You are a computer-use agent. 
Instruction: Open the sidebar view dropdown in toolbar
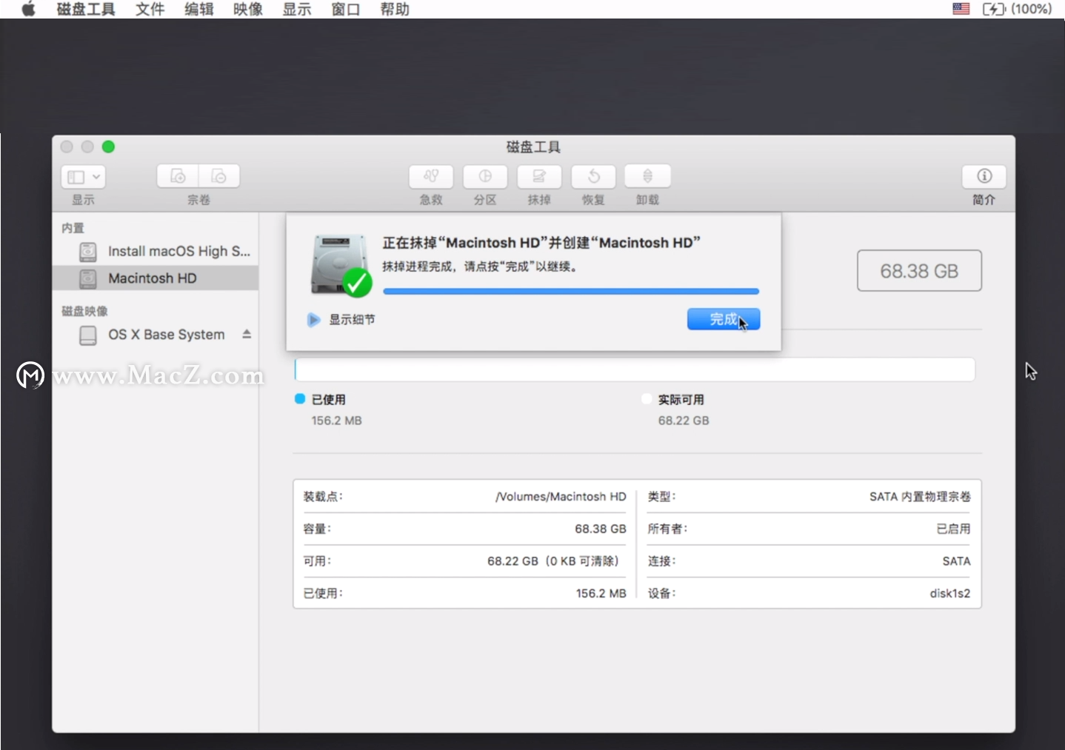point(83,176)
